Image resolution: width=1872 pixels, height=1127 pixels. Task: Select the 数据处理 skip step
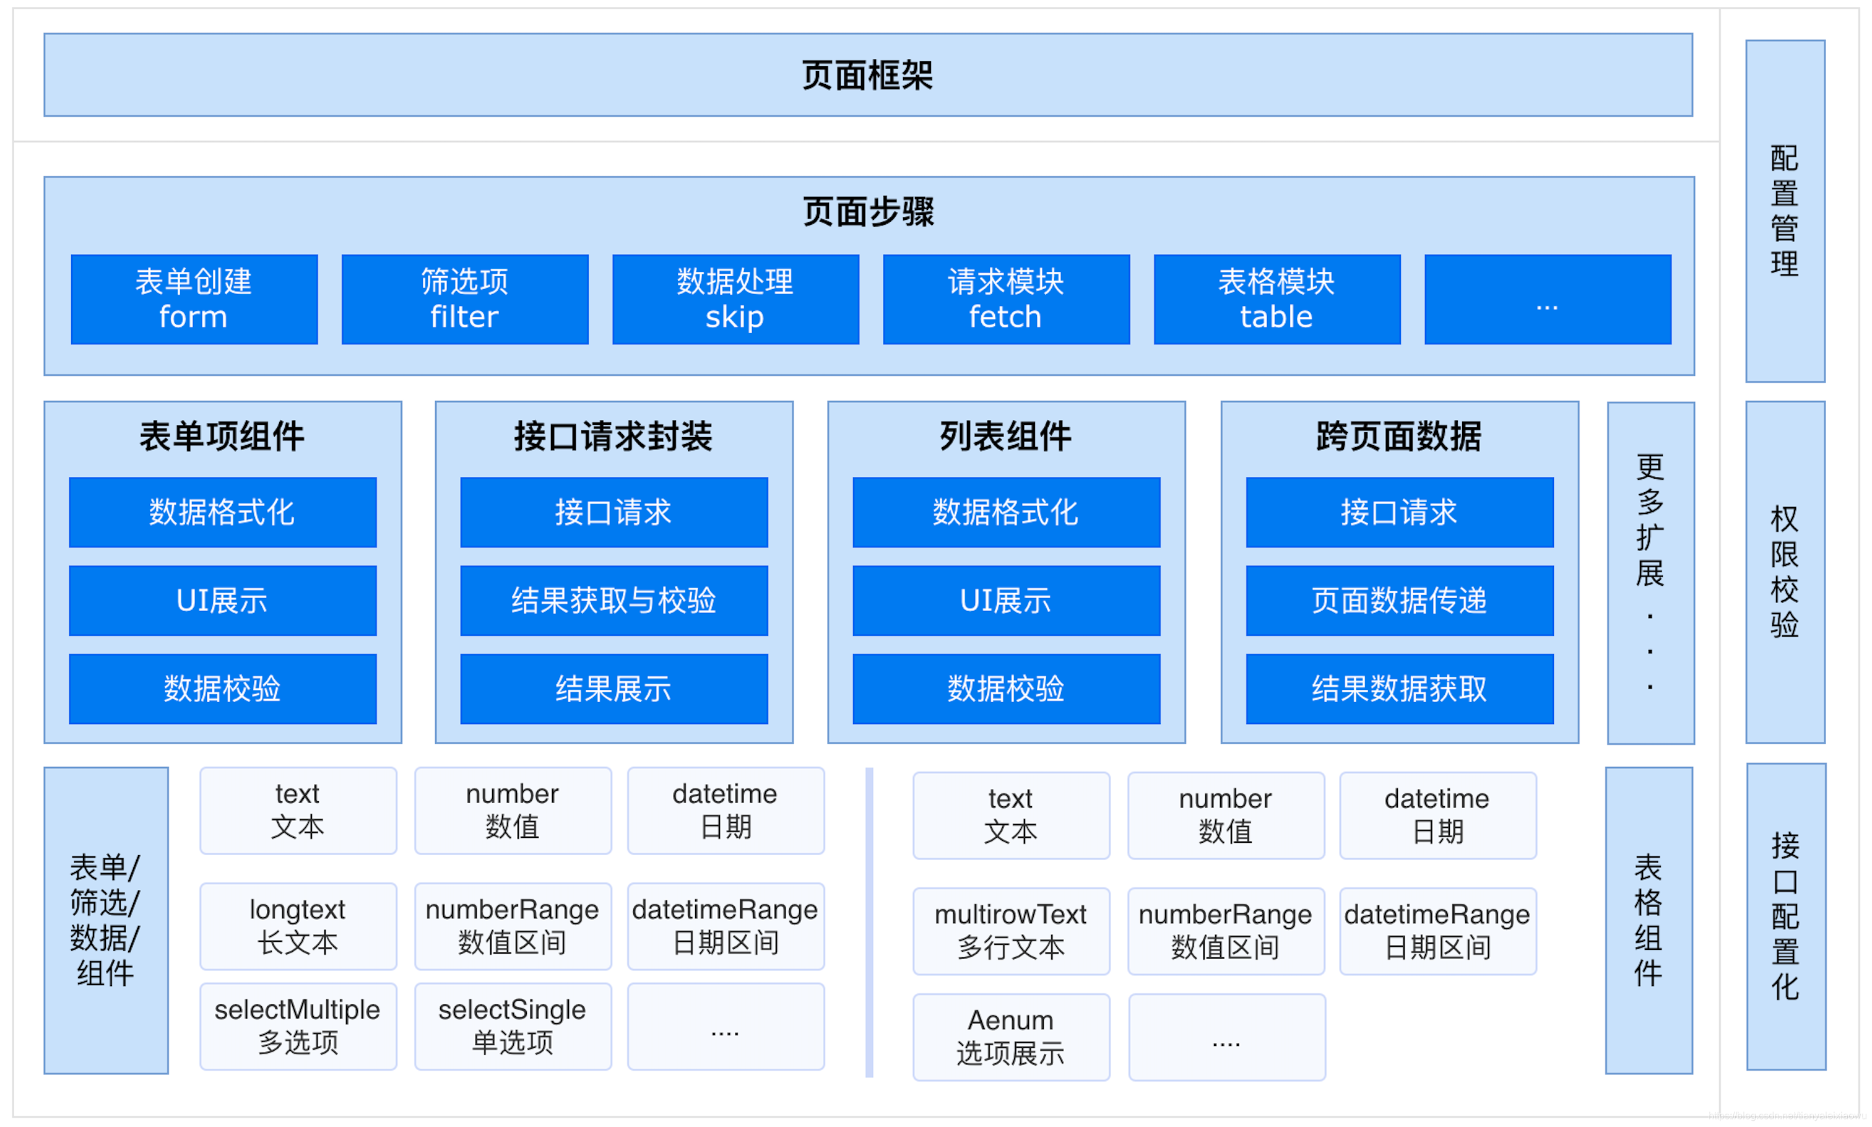click(735, 299)
